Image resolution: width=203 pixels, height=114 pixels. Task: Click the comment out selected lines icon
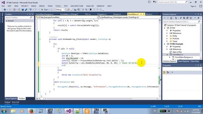83,9
